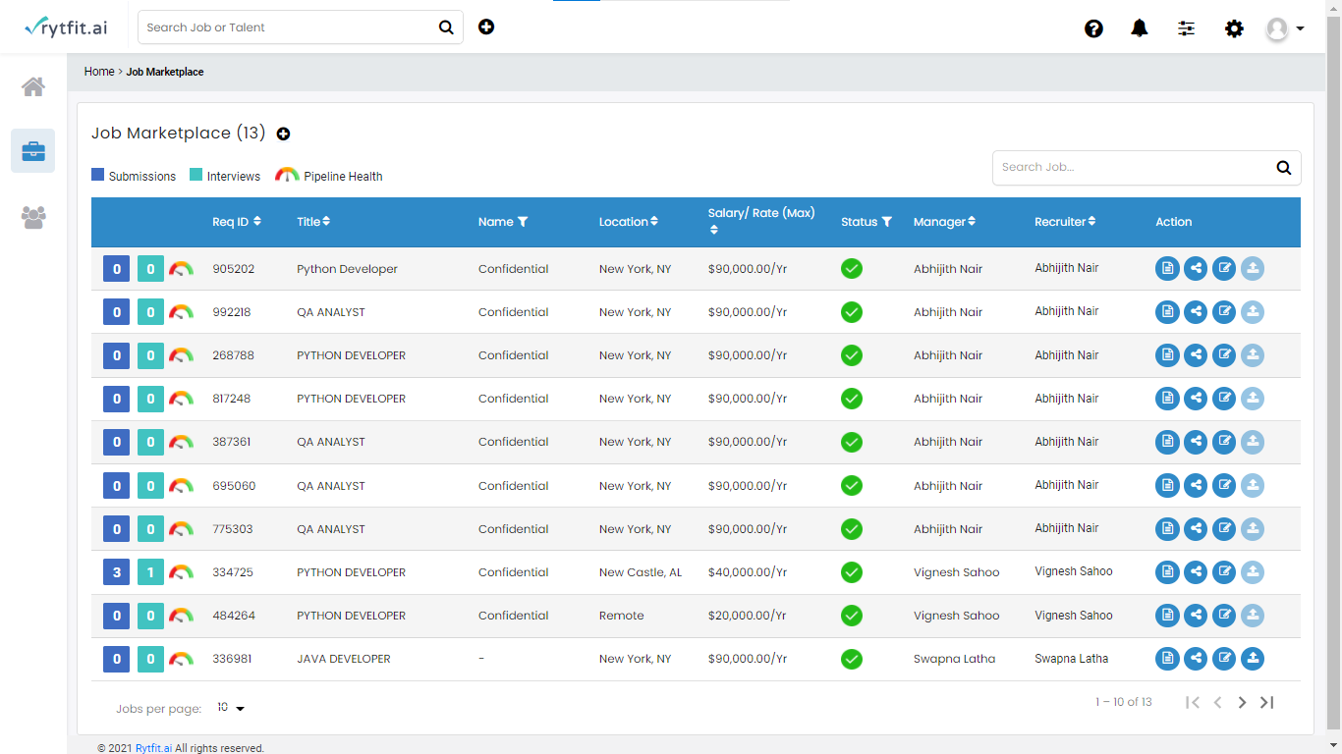Screen dimensions: 1342x754
Task: Click the settings gear icon
Action: point(1234,28)
